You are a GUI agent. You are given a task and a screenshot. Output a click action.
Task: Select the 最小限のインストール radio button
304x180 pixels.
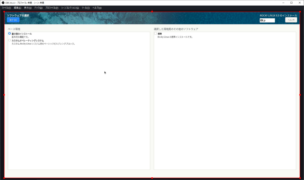coord(9,34)
